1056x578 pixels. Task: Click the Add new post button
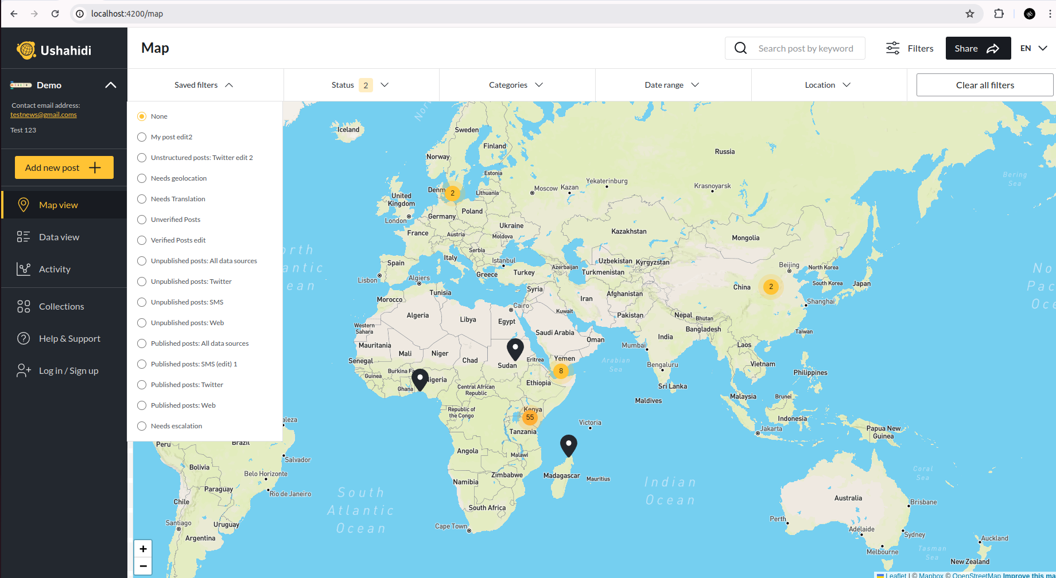[64, 167]
